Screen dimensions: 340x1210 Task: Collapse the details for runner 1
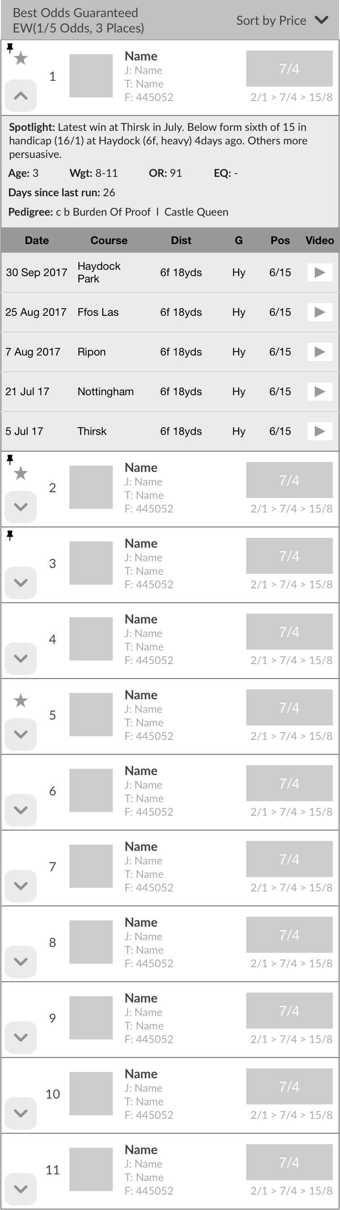[21, 96]
